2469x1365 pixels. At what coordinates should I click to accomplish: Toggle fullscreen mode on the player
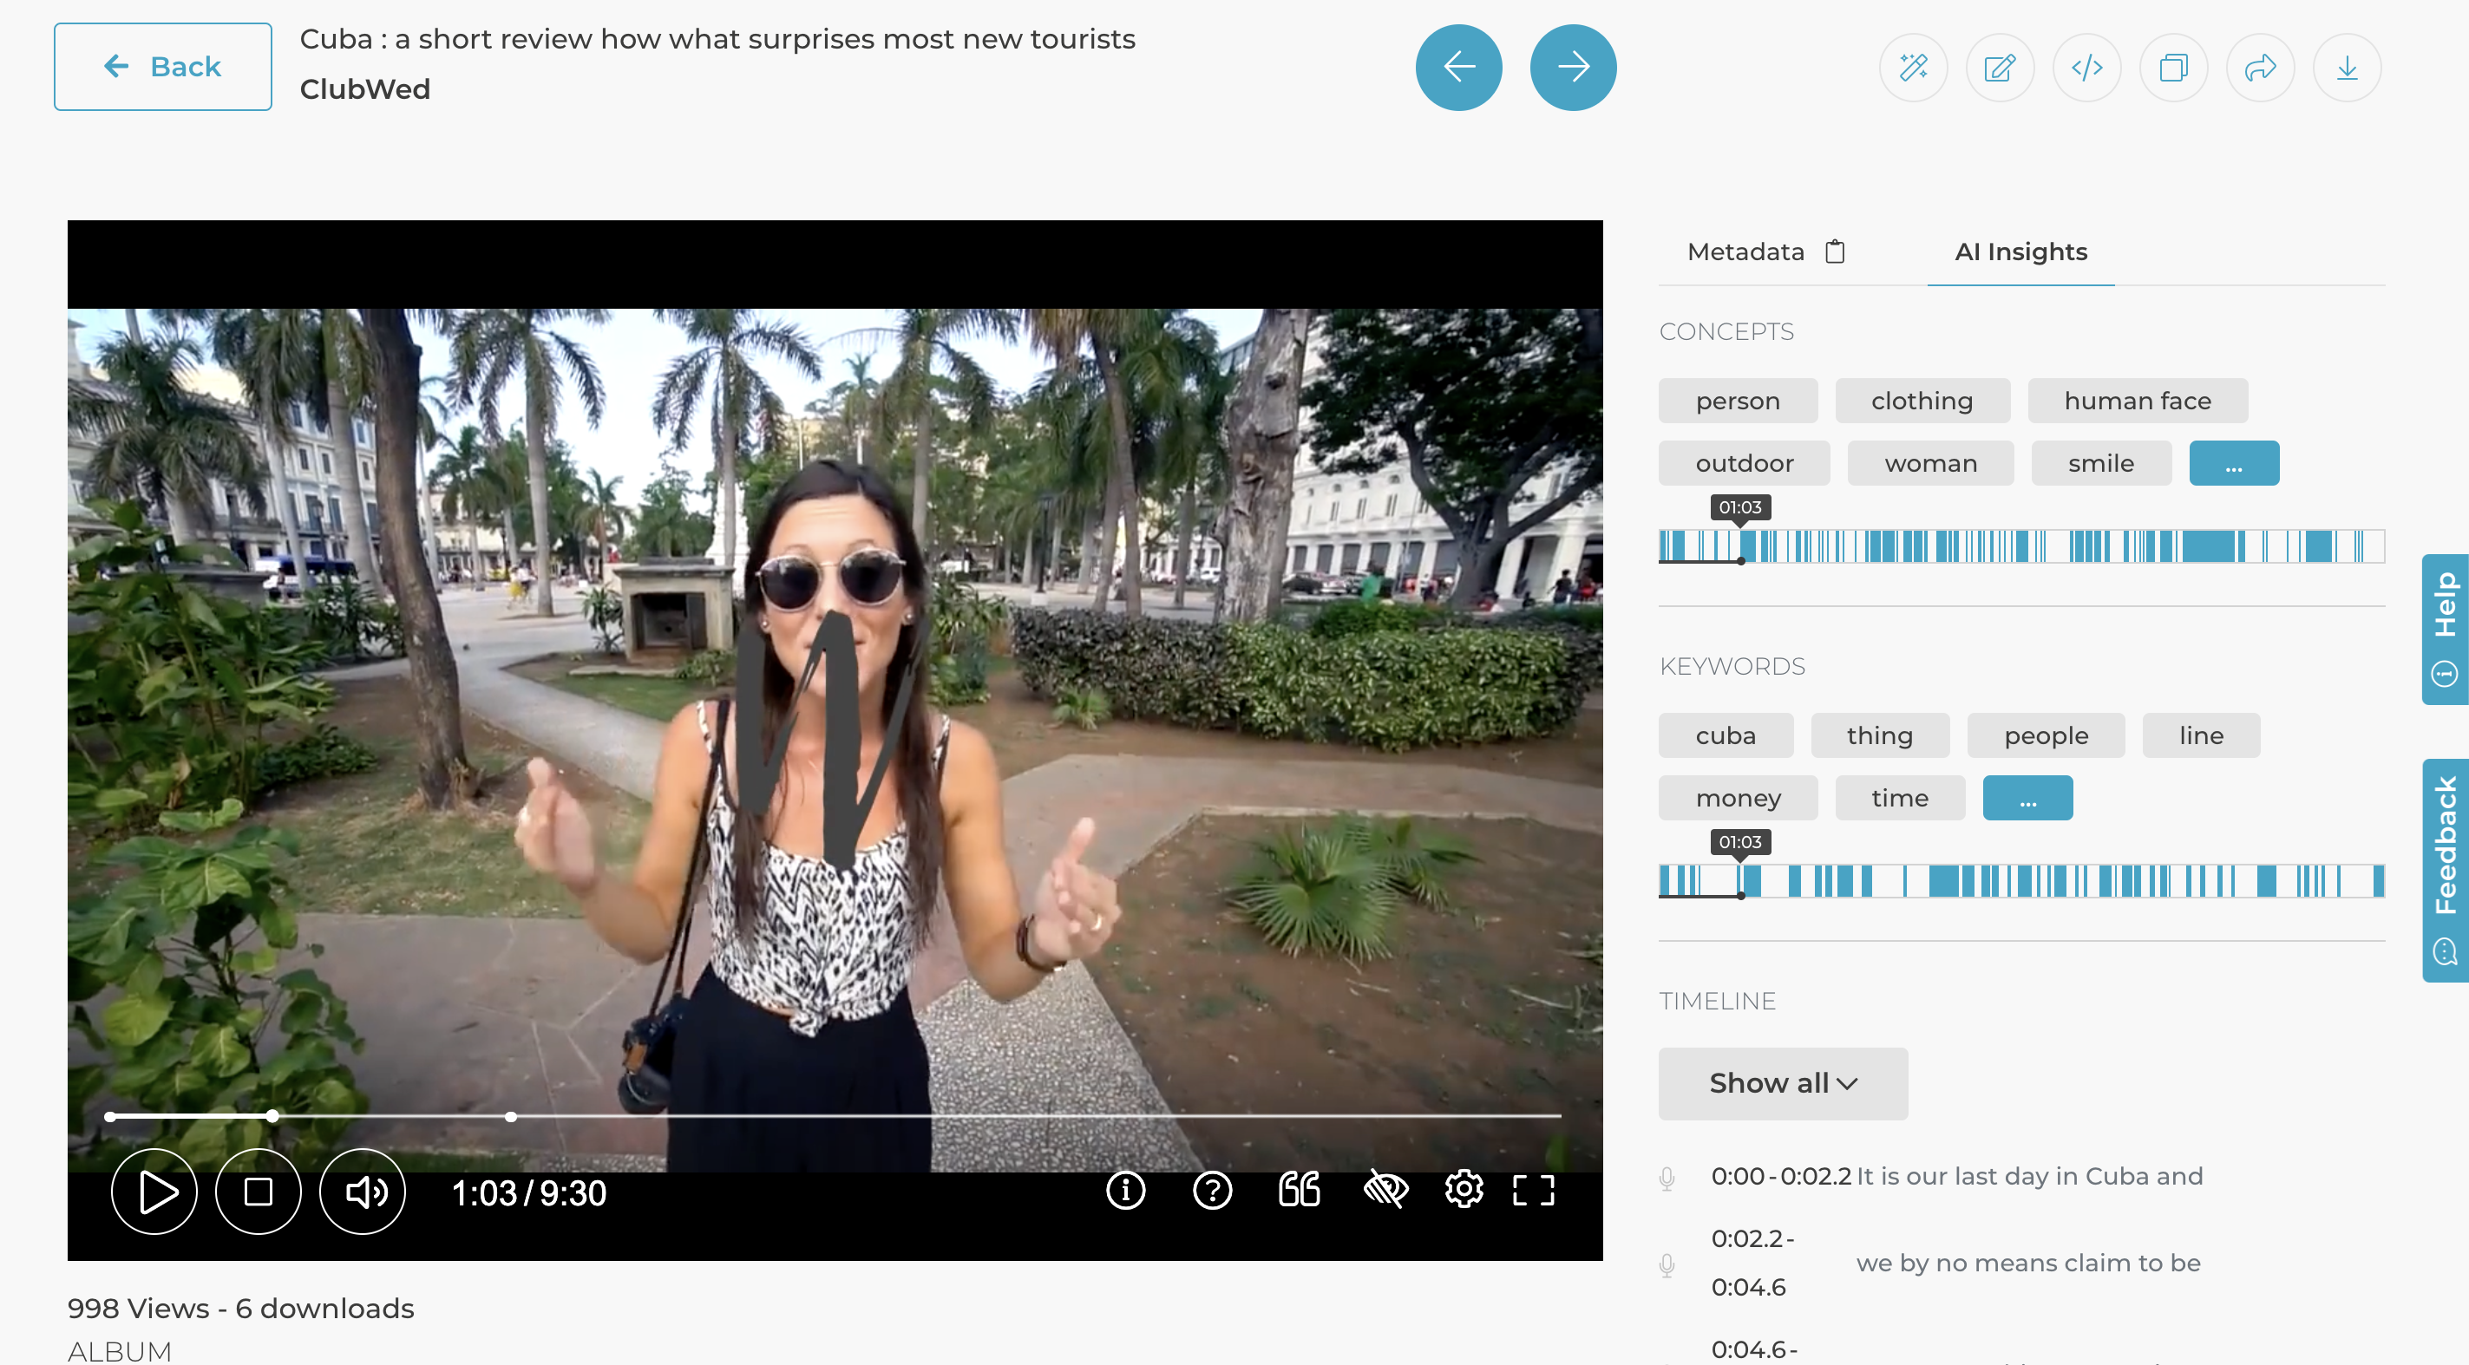(x=1533, y=1191)
